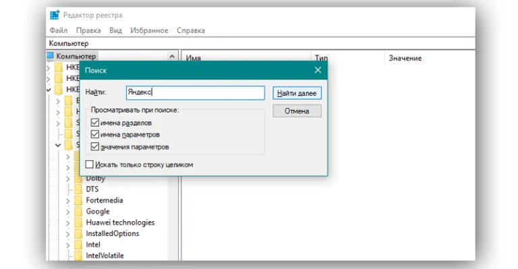Open the Избранное menu

click(x=149, y=30)
